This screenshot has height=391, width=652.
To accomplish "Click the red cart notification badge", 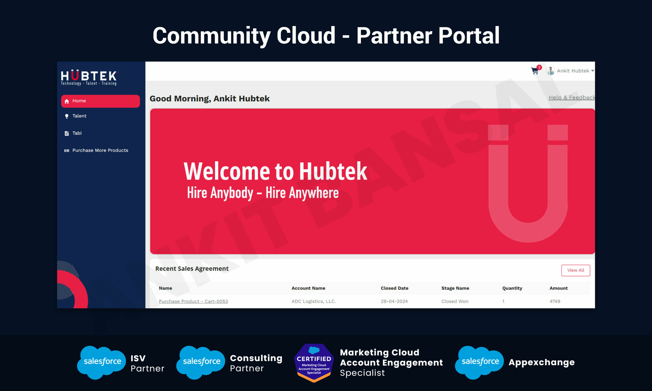I will (539, 67).
